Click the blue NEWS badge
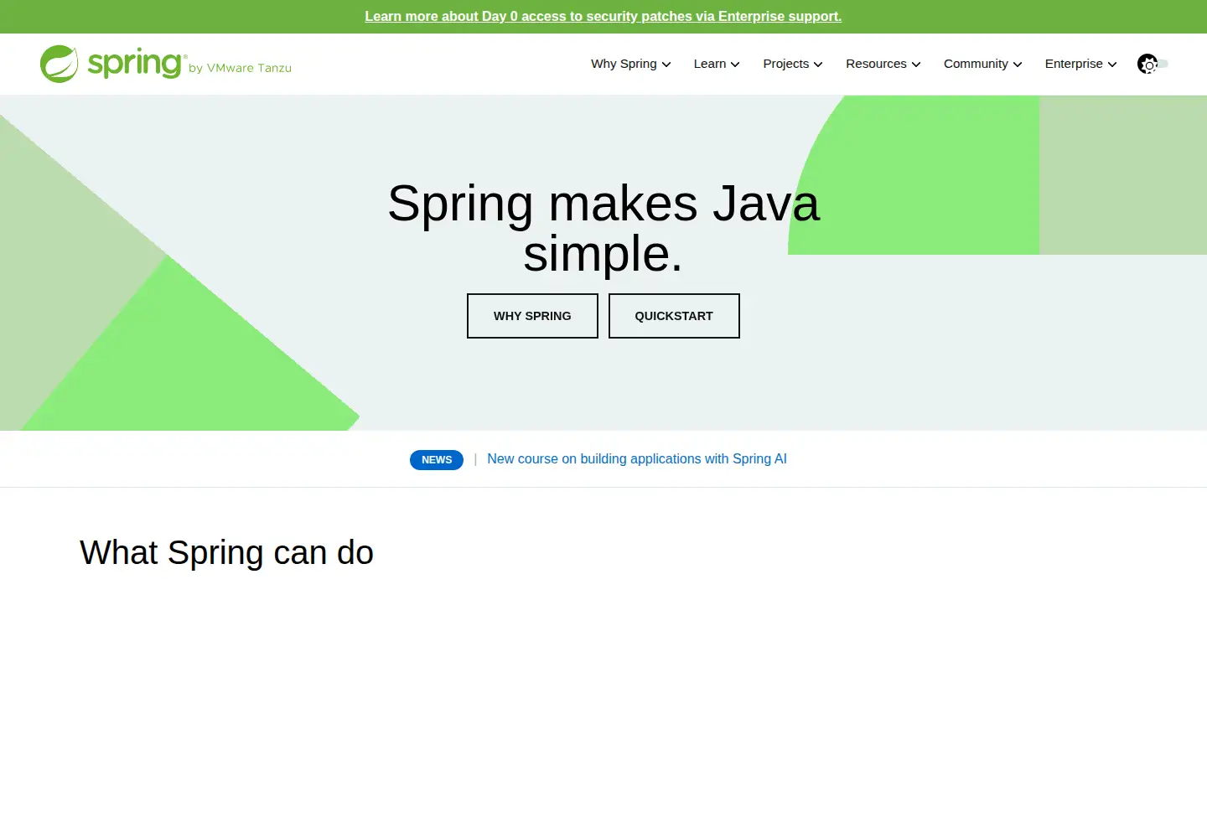This screenshot has height=838, width=1207. (x=437, y=460)
